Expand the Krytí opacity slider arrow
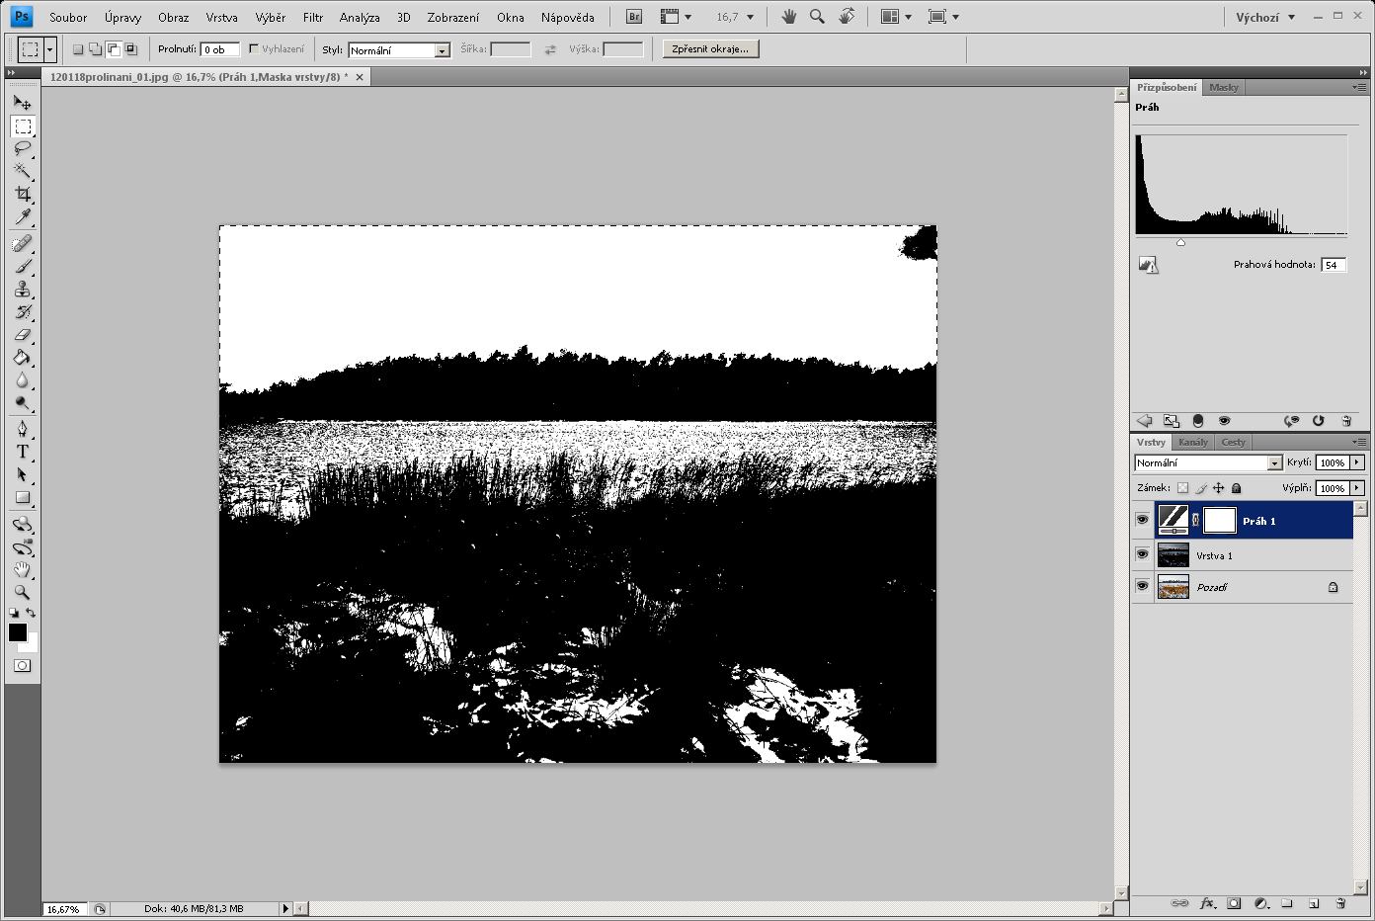Image resolution: width=1375 pixels, height=921 pixels. (x=1357, y=462)
